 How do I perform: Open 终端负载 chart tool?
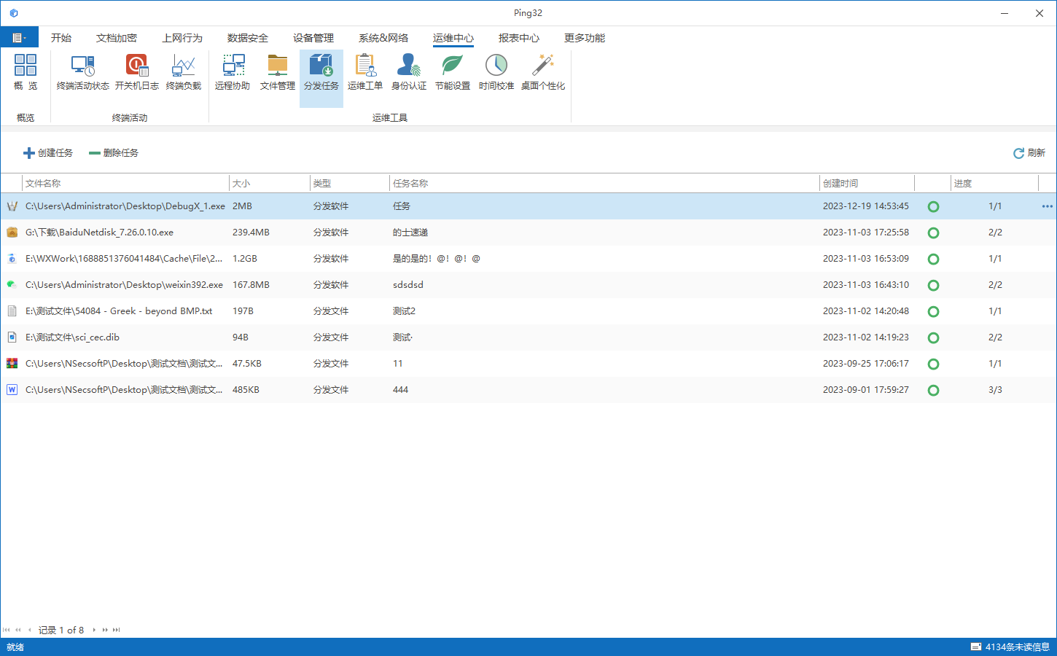coord(184,73)
